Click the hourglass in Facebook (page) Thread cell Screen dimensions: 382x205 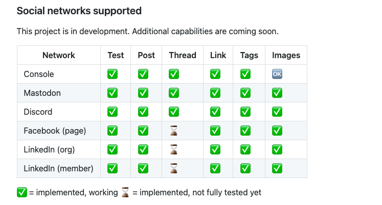tap(174, 131)
